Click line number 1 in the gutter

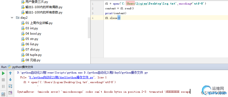pyautogui.click(x=93, y=4)
